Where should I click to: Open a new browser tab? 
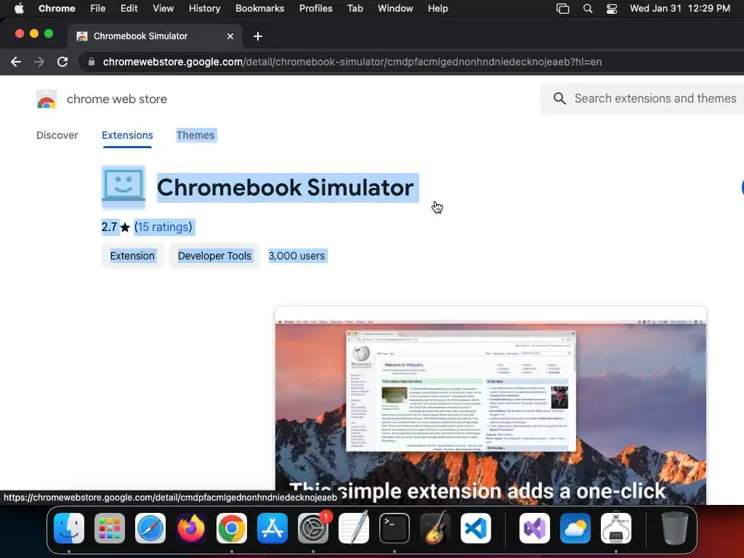point(258,36)
